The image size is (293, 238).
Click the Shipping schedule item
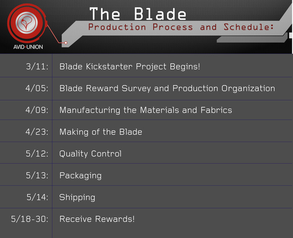click(x=77, y=197)
